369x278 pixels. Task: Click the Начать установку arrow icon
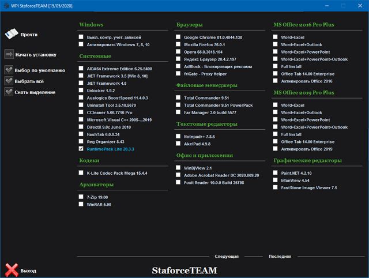coord(9,54)
